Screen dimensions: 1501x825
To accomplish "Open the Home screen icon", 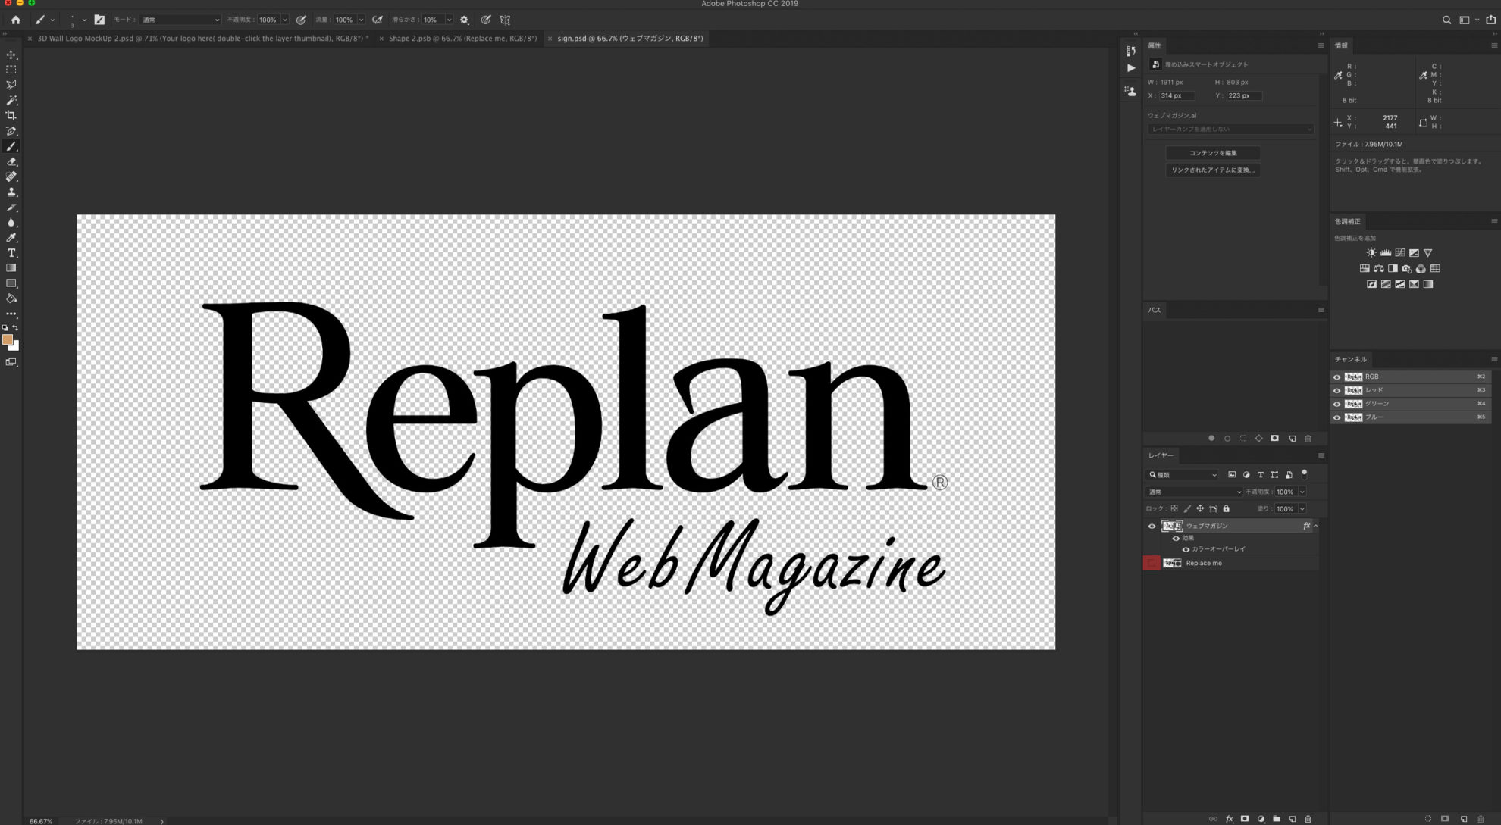I will pos(15,20).
